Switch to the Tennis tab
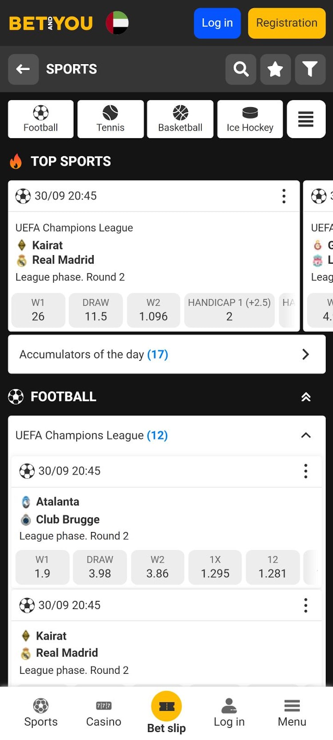 tap(111, 119)
